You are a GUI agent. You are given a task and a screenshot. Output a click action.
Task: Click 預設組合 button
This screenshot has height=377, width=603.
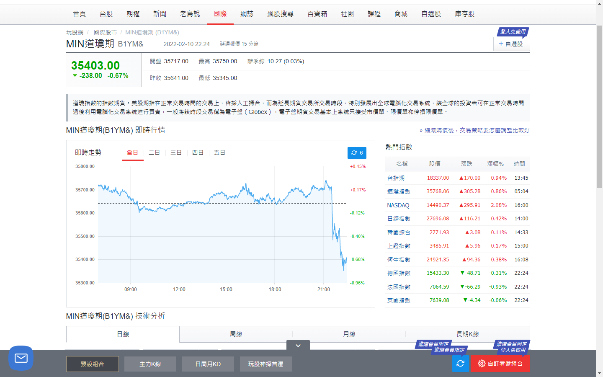(x=93, y=364)
